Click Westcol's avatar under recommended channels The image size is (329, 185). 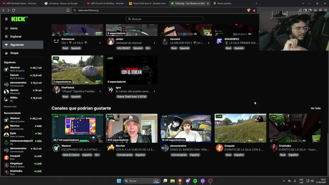tap(56, 148)
